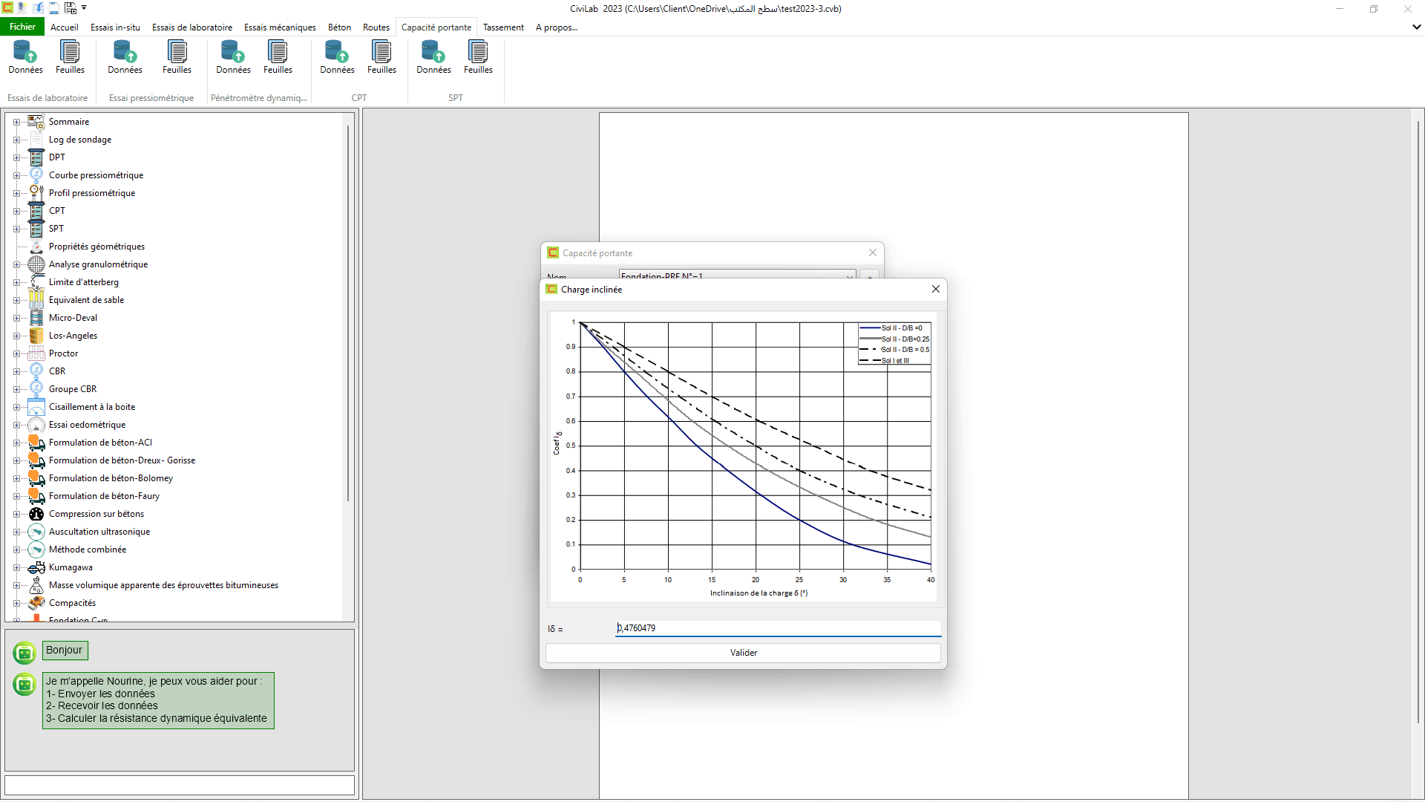Viewport: 1425px width, 802px height.
Task: Switch to the Tassement tab
Action: (x=503, y=27)
